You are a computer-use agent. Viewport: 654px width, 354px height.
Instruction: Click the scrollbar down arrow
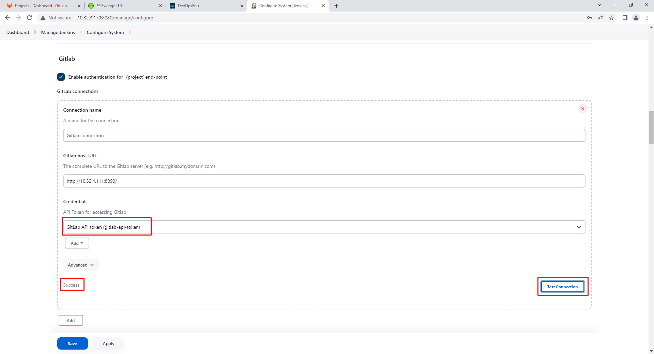[651, 351]
